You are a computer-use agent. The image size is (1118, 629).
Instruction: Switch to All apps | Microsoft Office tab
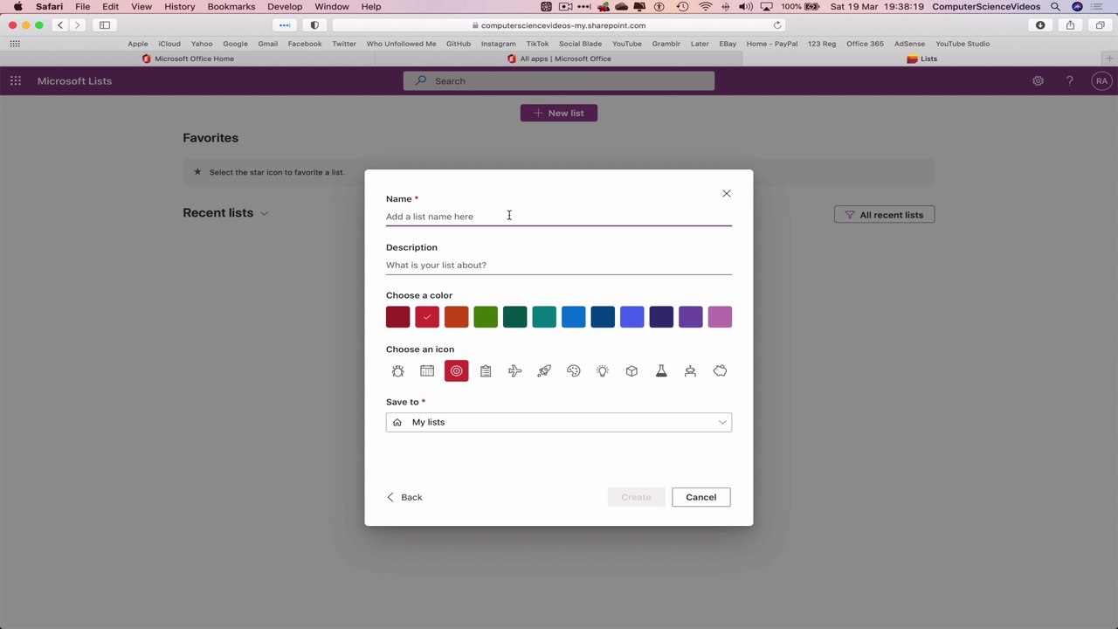pos(559,59)
